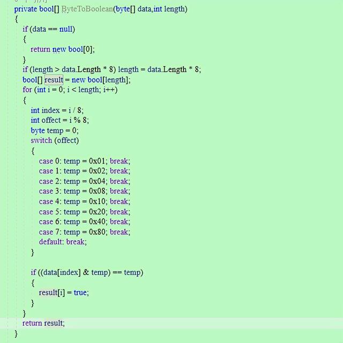Click the 'result[i] = true;' assignment
The height and width of the screenshot is (343, 343).
click(x=64, y=293)
